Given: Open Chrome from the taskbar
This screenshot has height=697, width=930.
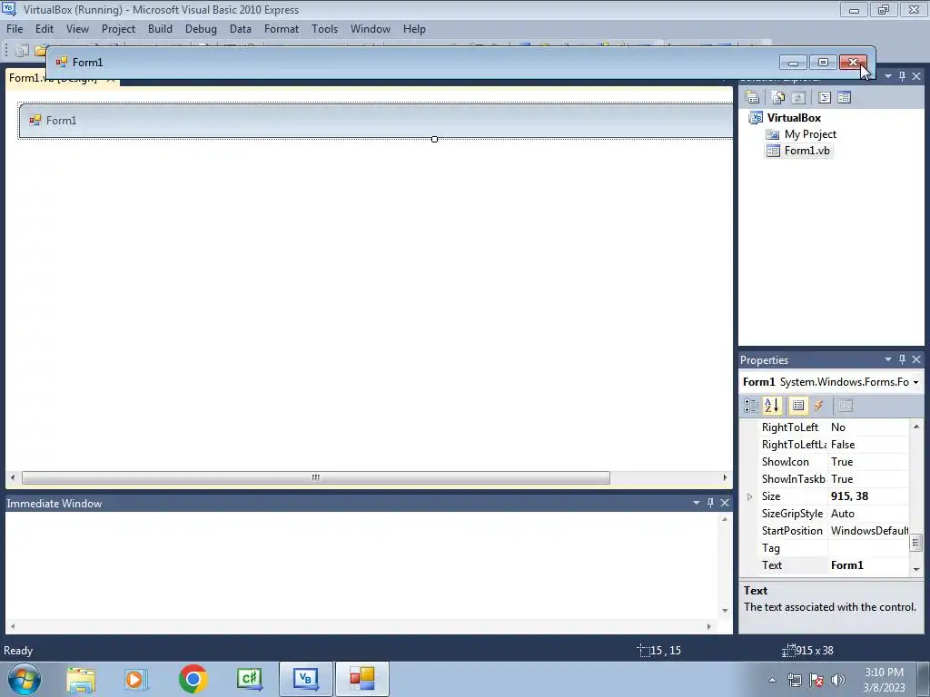Looking at the screenshot, I should [193, 679].
